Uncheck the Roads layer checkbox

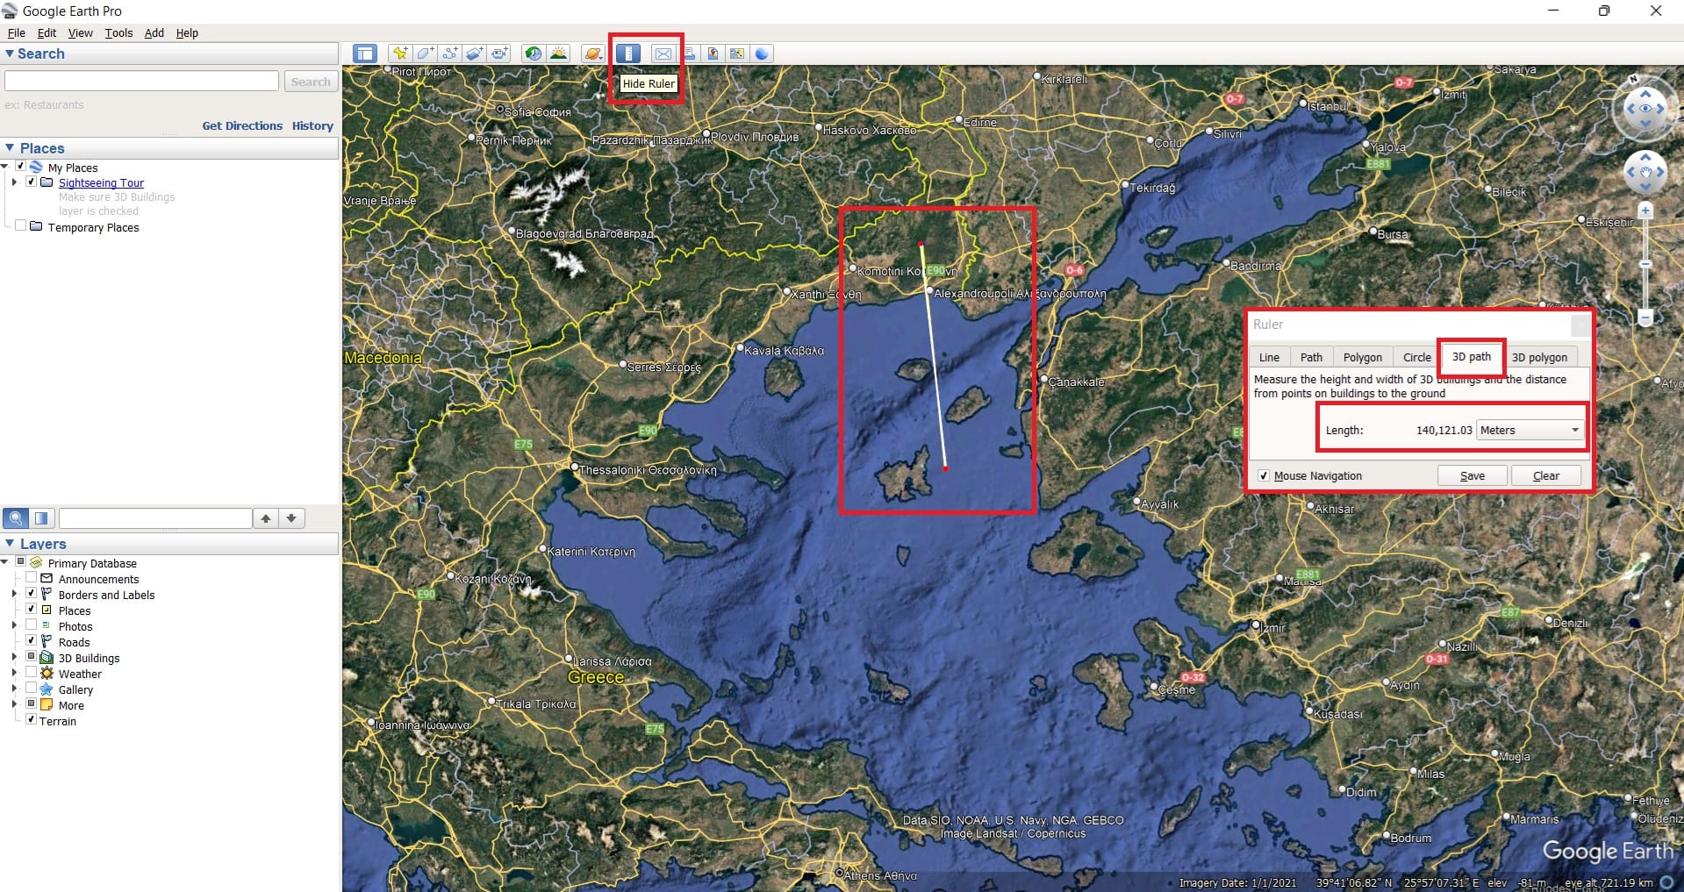[32, 641]
